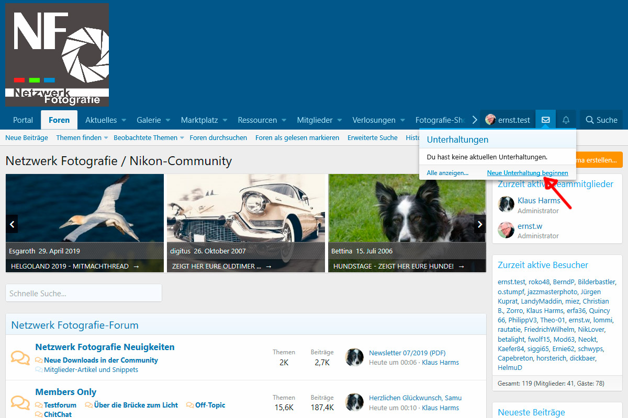Open the notifications bell icon

[566, 120]
